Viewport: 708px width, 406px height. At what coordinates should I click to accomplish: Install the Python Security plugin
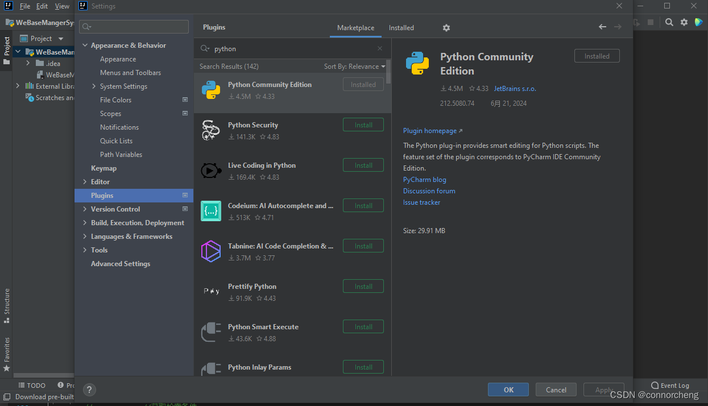pos(363,125)
